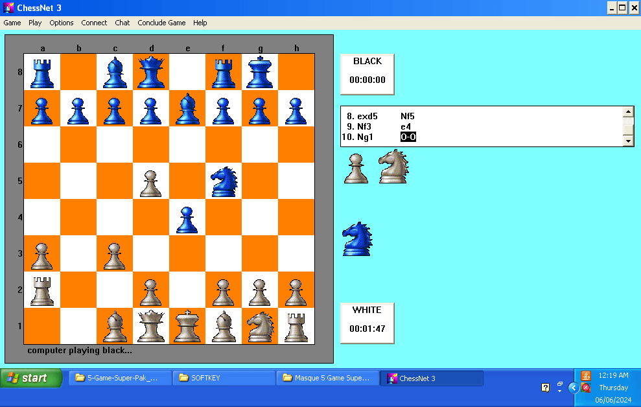
Task: Click the Windows start button
Action: pos(32,378)
